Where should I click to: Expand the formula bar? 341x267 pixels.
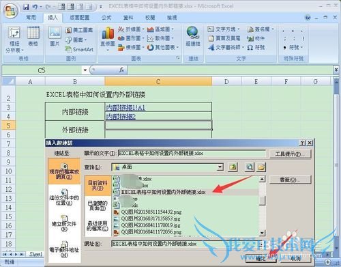coord(336,70)
